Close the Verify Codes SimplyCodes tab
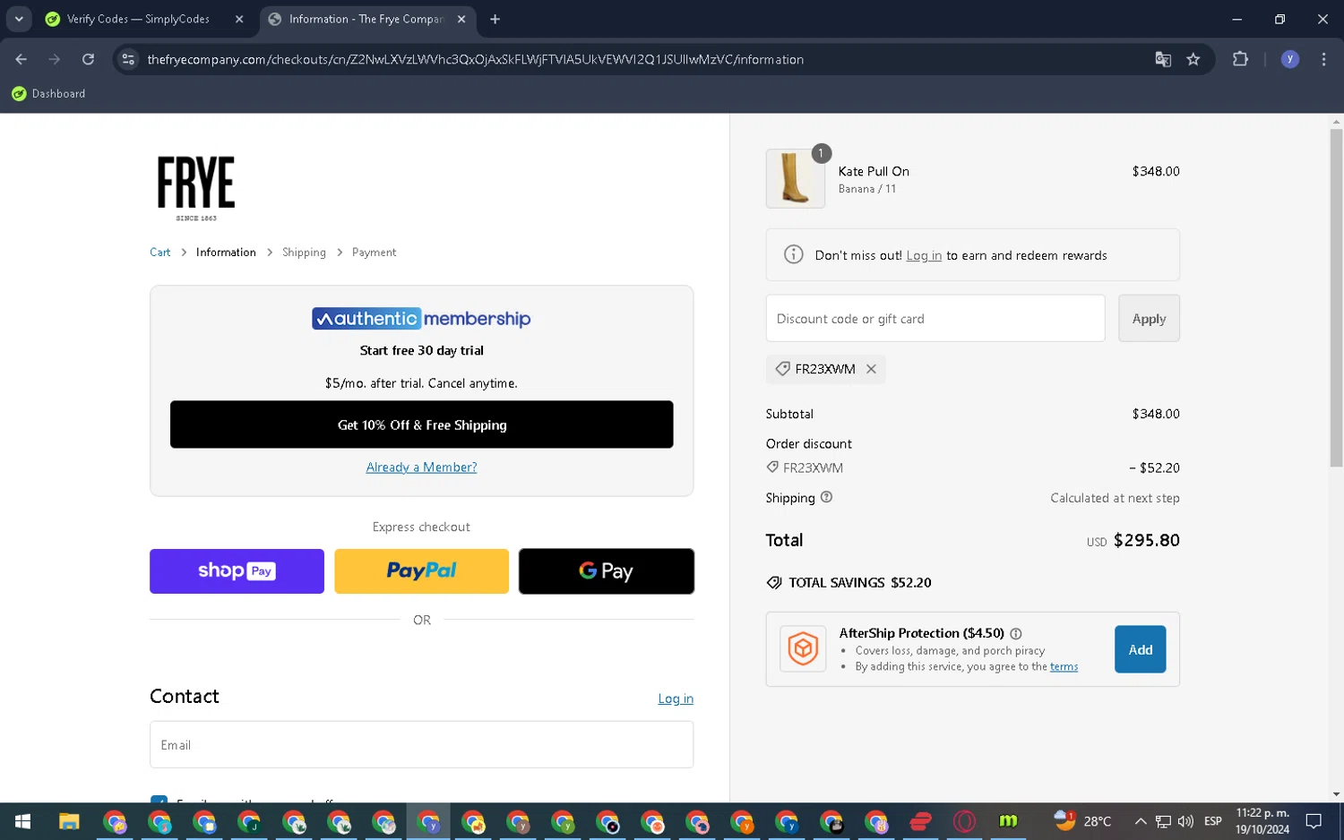The height and width of the screenshot is (840, 1344). [x=239, y=19]
